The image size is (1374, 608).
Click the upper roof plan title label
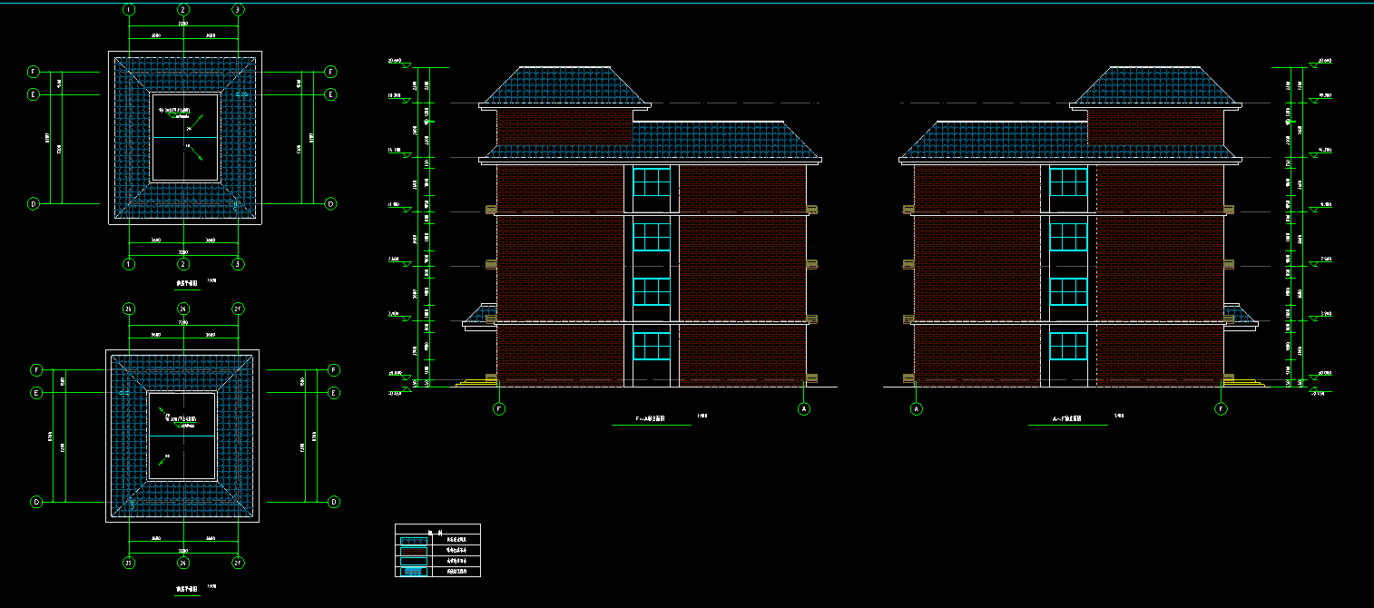click(x=187, y=284)
